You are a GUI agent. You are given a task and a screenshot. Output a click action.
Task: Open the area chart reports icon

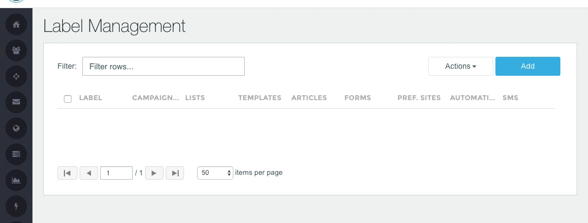pos(16,180)
